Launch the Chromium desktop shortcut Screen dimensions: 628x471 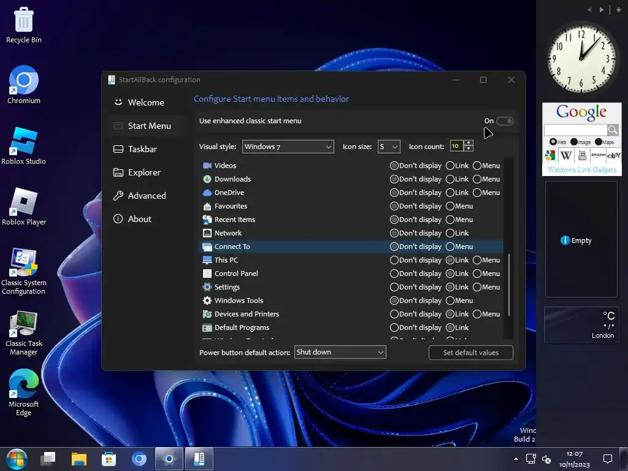[24, 85]
